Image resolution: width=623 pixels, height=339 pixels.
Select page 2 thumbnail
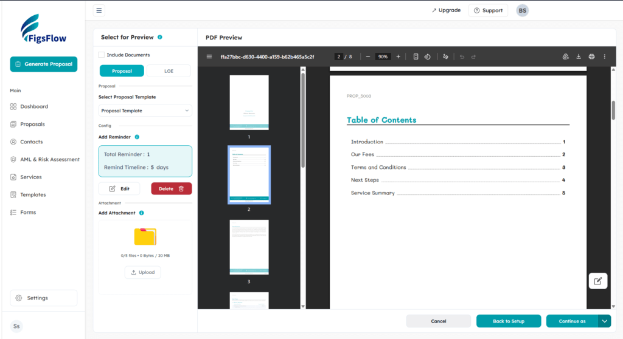(x=249, y=174)
